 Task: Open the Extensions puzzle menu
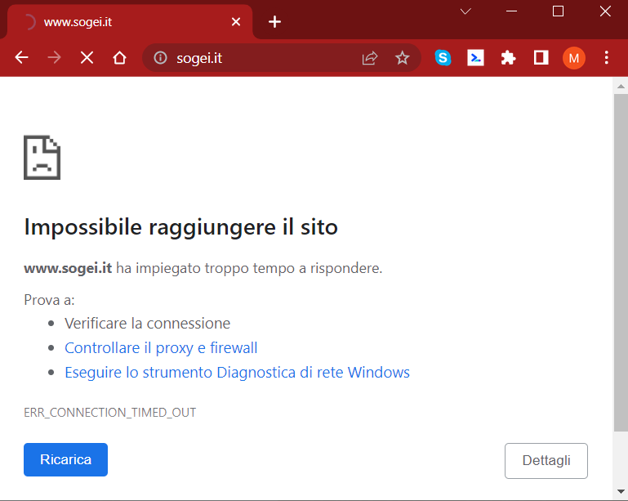pos(508,58)
